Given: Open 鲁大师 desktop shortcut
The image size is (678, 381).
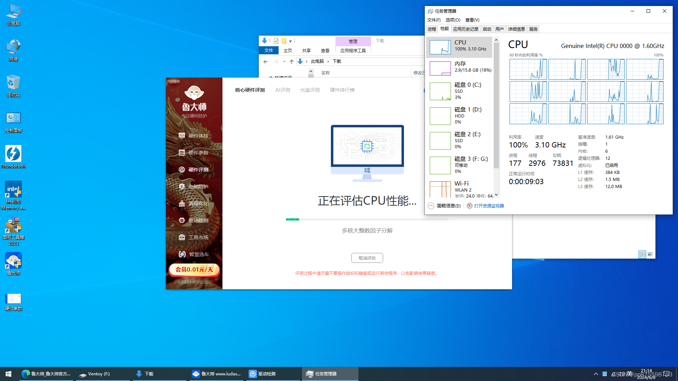Looking at the screenshot, I should tap(13, 264).
